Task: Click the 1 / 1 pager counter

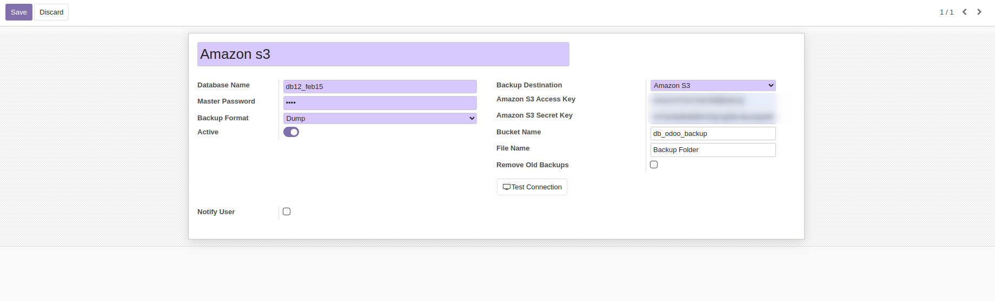Action: (946, 12)
